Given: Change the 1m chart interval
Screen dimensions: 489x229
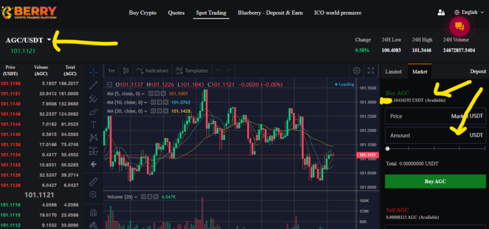Looking at the screenshot, I should [x=111, y=71].
